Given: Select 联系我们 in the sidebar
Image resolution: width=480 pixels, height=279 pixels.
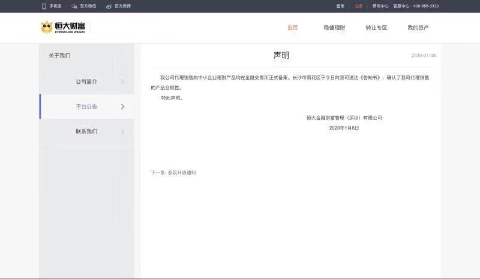Looking at the screenshot, I should coord(86,131).
